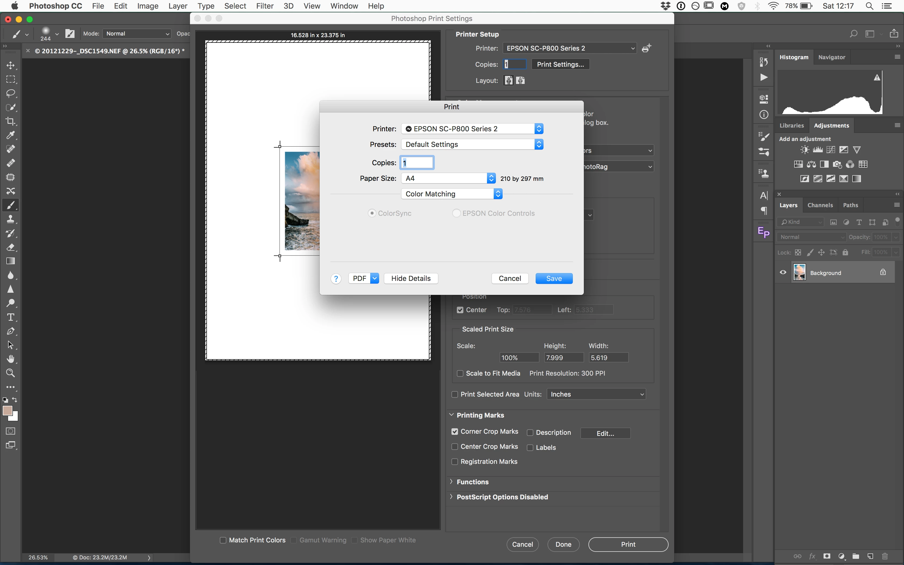The width and height of the screenshot is (904, 565).
Task: Switch to the Channels tab
Action: click(x=820, y=205)
